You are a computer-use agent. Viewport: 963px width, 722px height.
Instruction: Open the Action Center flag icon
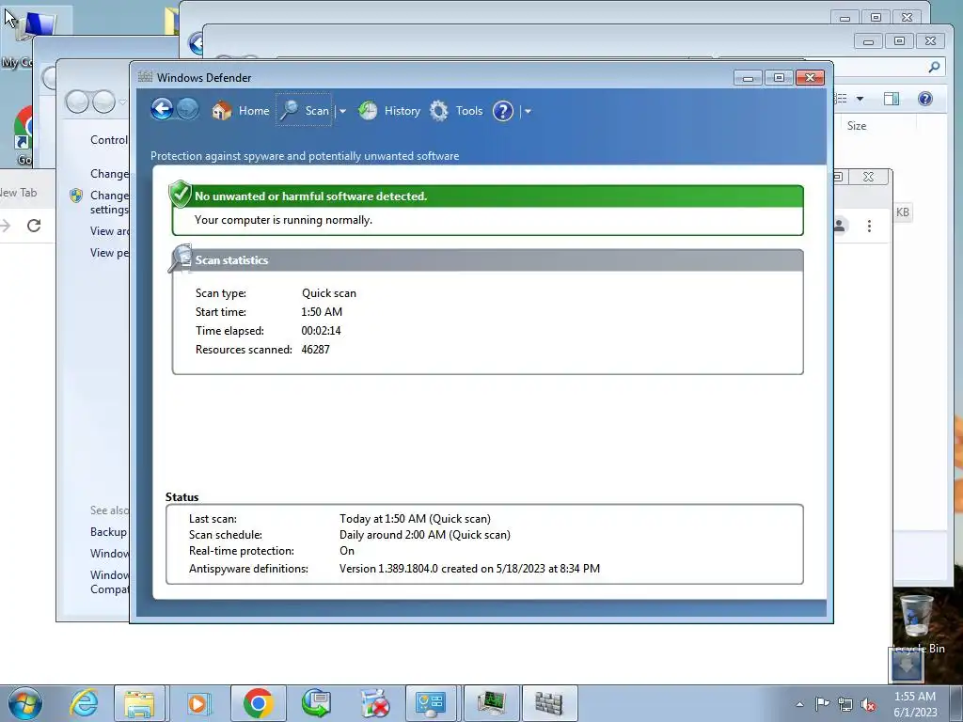pos(822,704)
